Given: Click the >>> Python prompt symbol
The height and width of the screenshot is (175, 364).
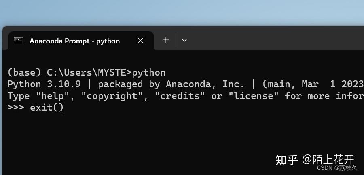Looking at the screenshot, I should click(x=16, y=107).
